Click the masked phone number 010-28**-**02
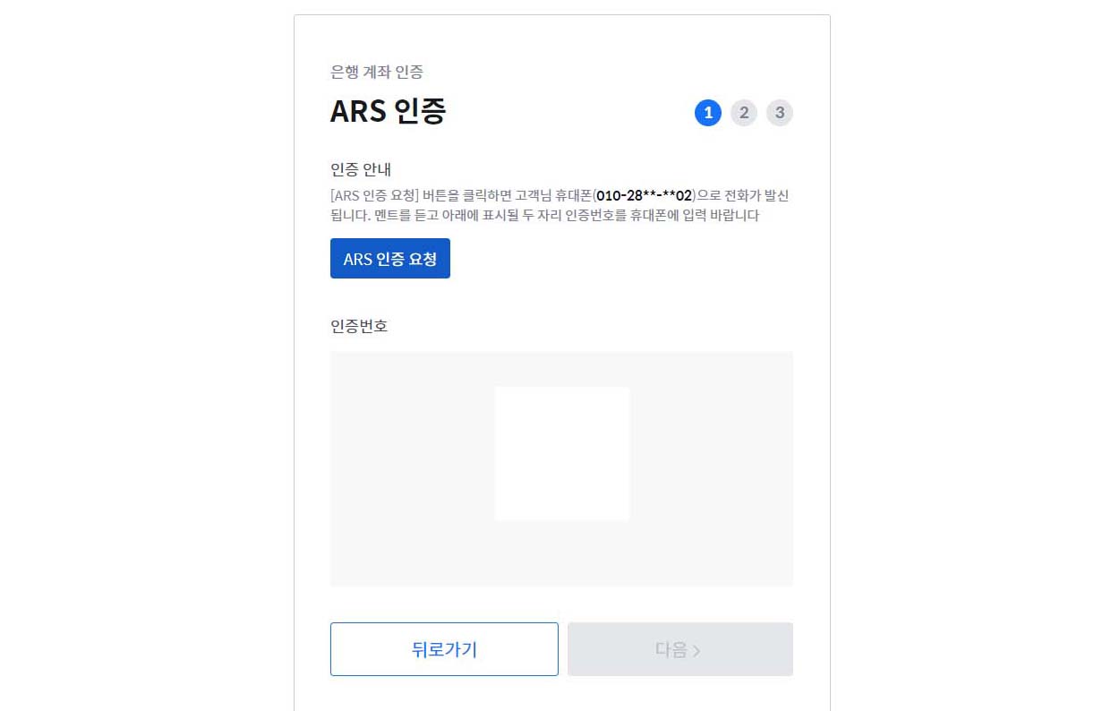1094x711 pixels. (645, 195)
